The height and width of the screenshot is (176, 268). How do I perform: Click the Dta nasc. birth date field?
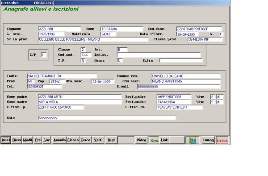coord(103,81)
